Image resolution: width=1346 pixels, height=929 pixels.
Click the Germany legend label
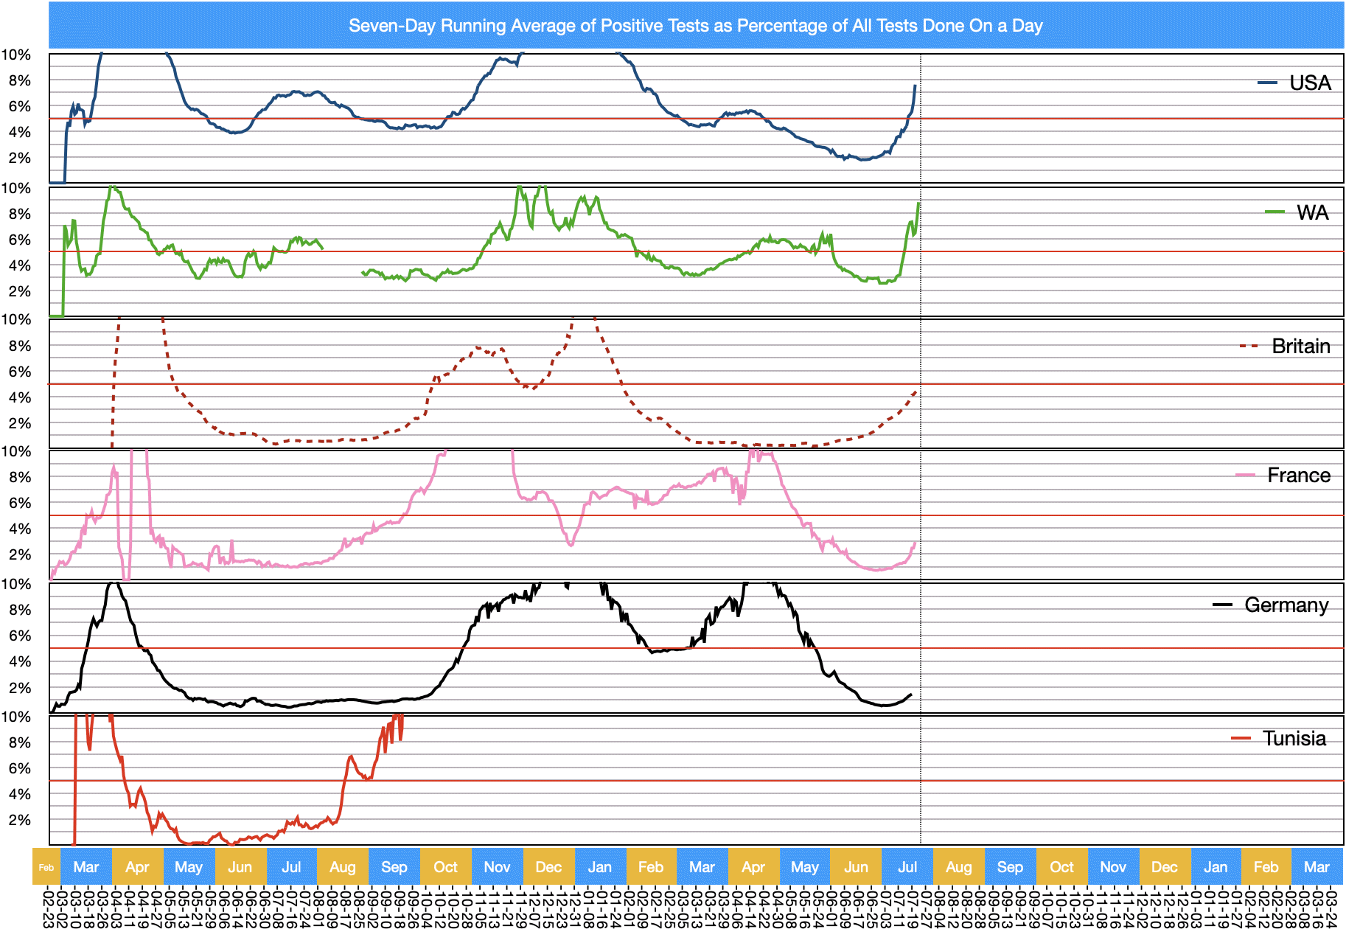coord(1286,605)
